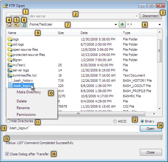The height and width of the screenshot is (162, 168).
Task: Click the Close button
Action: 151,152
